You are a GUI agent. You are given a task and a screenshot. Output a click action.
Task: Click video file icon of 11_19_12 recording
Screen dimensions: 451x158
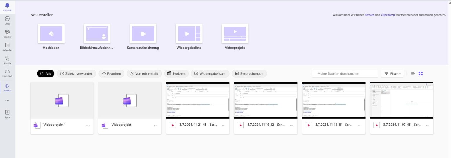[241, 125]
